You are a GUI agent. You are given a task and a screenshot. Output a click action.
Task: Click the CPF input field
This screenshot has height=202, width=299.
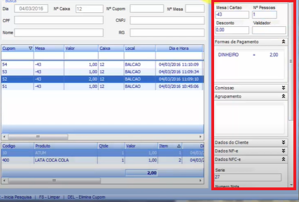click(58, 20)
